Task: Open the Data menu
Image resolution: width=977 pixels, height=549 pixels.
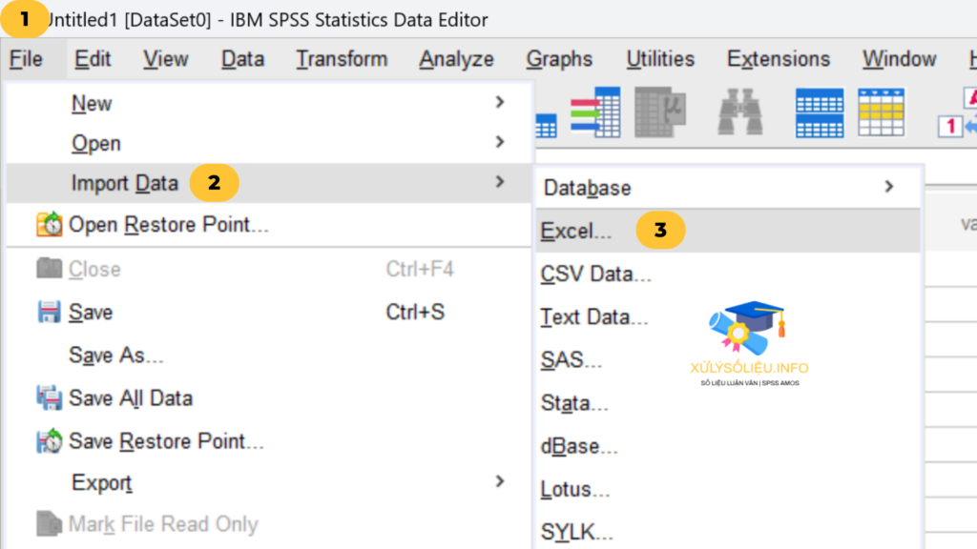Action: 243,59
